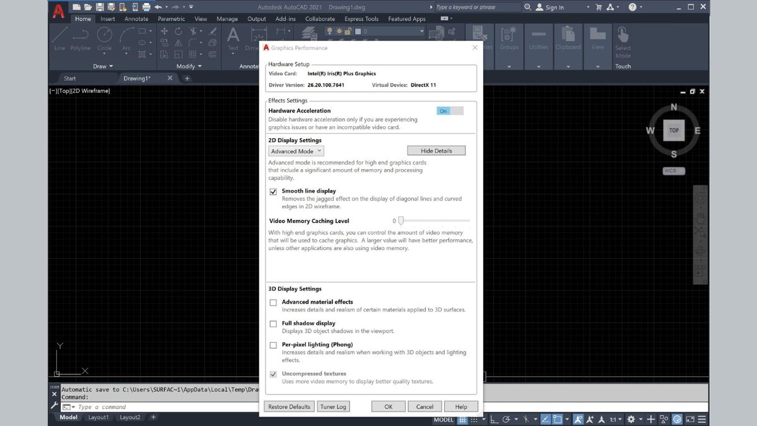757x426 pixels.
Task: Open quick access toolbar customize dropdown
Action: point(192,7)
